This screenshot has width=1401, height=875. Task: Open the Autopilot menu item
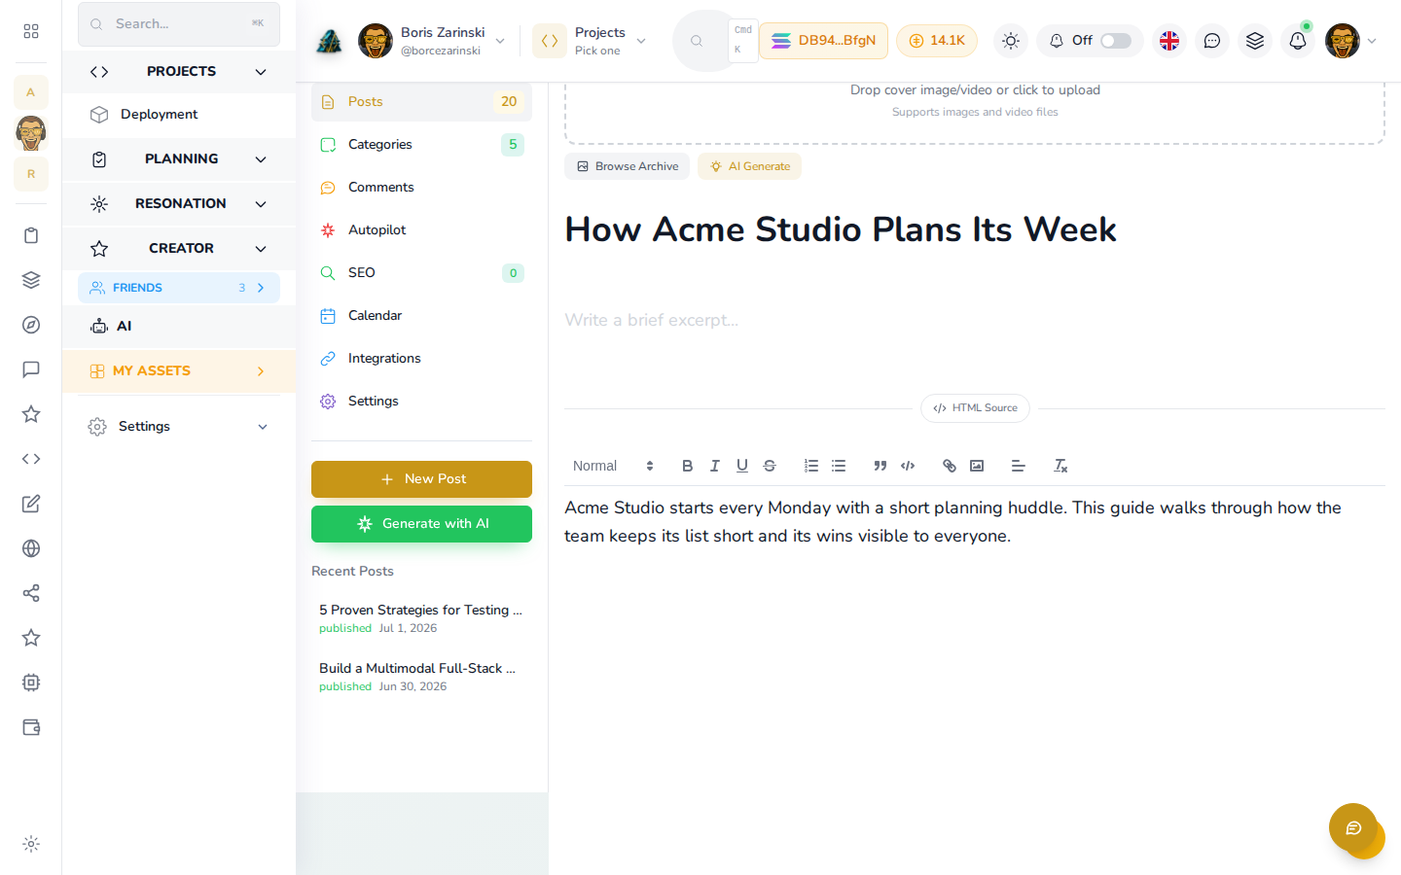pyautogui.click(x=421, y=229)
